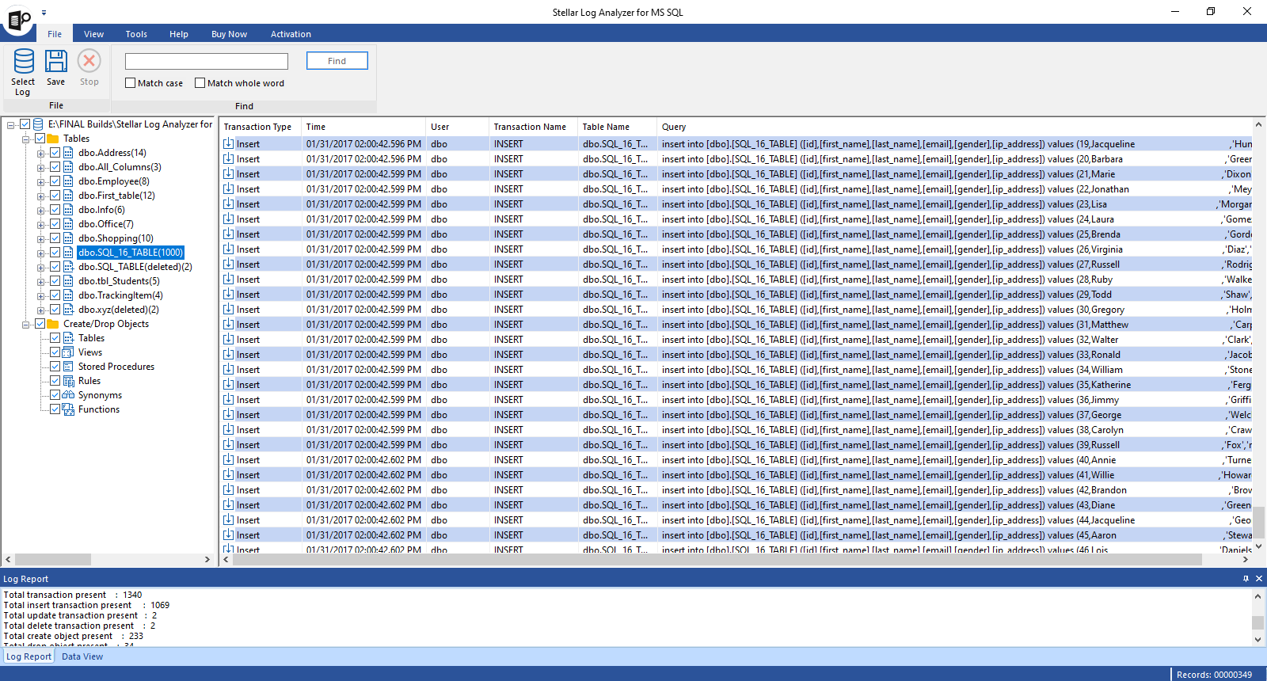Click the Synonyms icon in tree

(x=69, y=395)
